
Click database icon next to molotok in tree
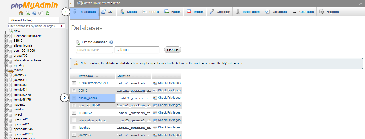tap(11, 110)
